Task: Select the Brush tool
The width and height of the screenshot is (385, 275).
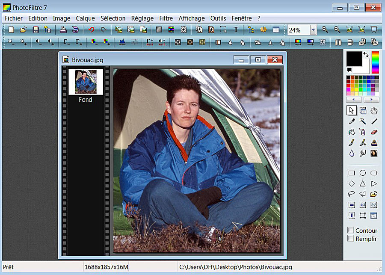Action: click(x=352, y=143)
